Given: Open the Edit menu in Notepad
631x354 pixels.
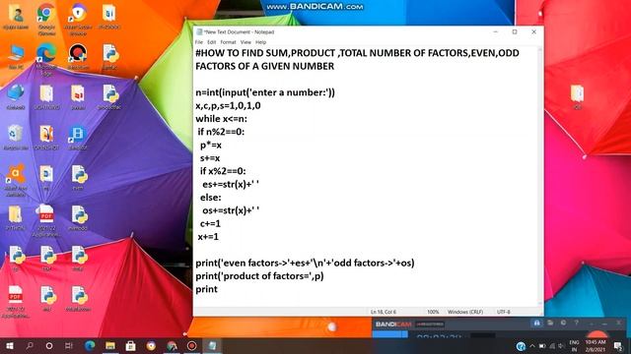Looking at the screenshot, I should pos(212,42).
